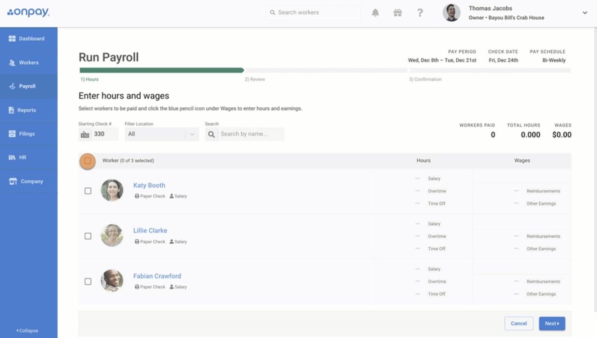Click Katy Booth's Reimbursements label
The image size is (597, 338).
point(543,191)
